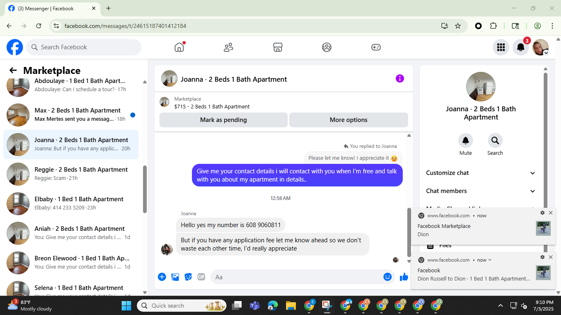Screen dimensions: 561x315
Task: Close the Facebook Marketplace Dion notification
Action: coord(551,213)
